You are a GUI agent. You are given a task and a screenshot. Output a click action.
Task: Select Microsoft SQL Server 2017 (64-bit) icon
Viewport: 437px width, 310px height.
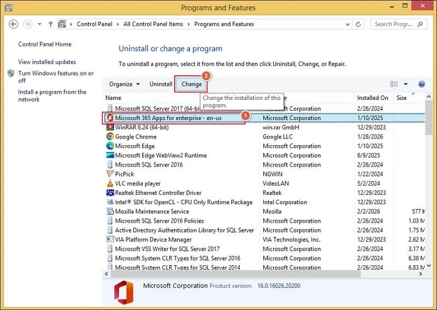[110, 109]
